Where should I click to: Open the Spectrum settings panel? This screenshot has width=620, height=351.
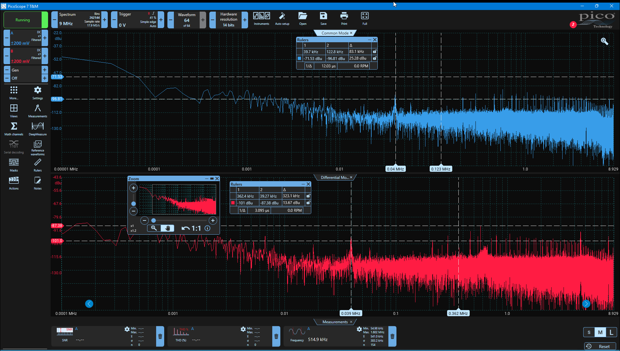tap(79, 20)
